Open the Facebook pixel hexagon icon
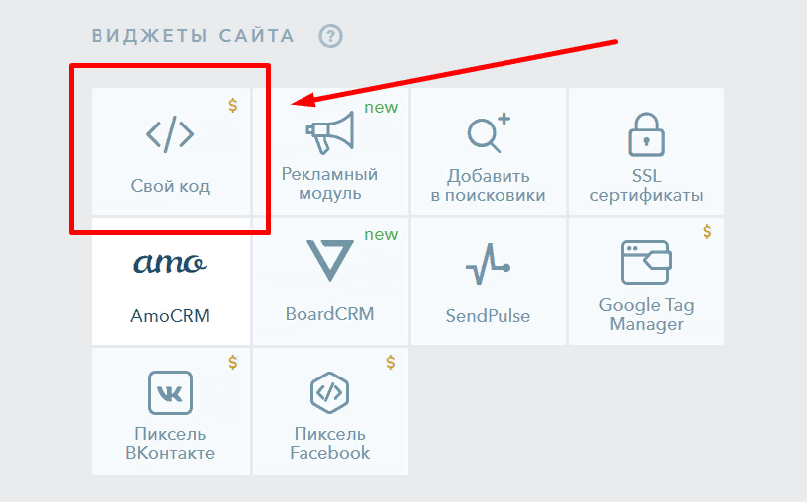 pos(330,392)
